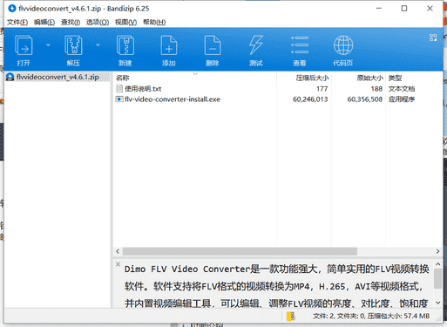Click the file list horizontal scrollbar thumb
This screenshot has width=447, height=327.
click(240, 251)
